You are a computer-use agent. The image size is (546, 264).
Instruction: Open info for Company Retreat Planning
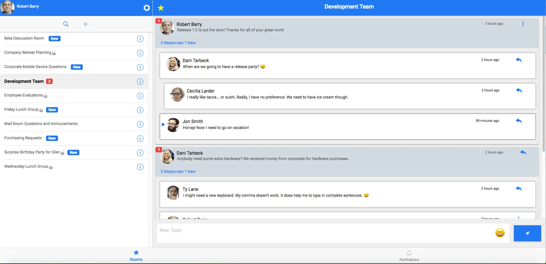(x=140, y=53)
